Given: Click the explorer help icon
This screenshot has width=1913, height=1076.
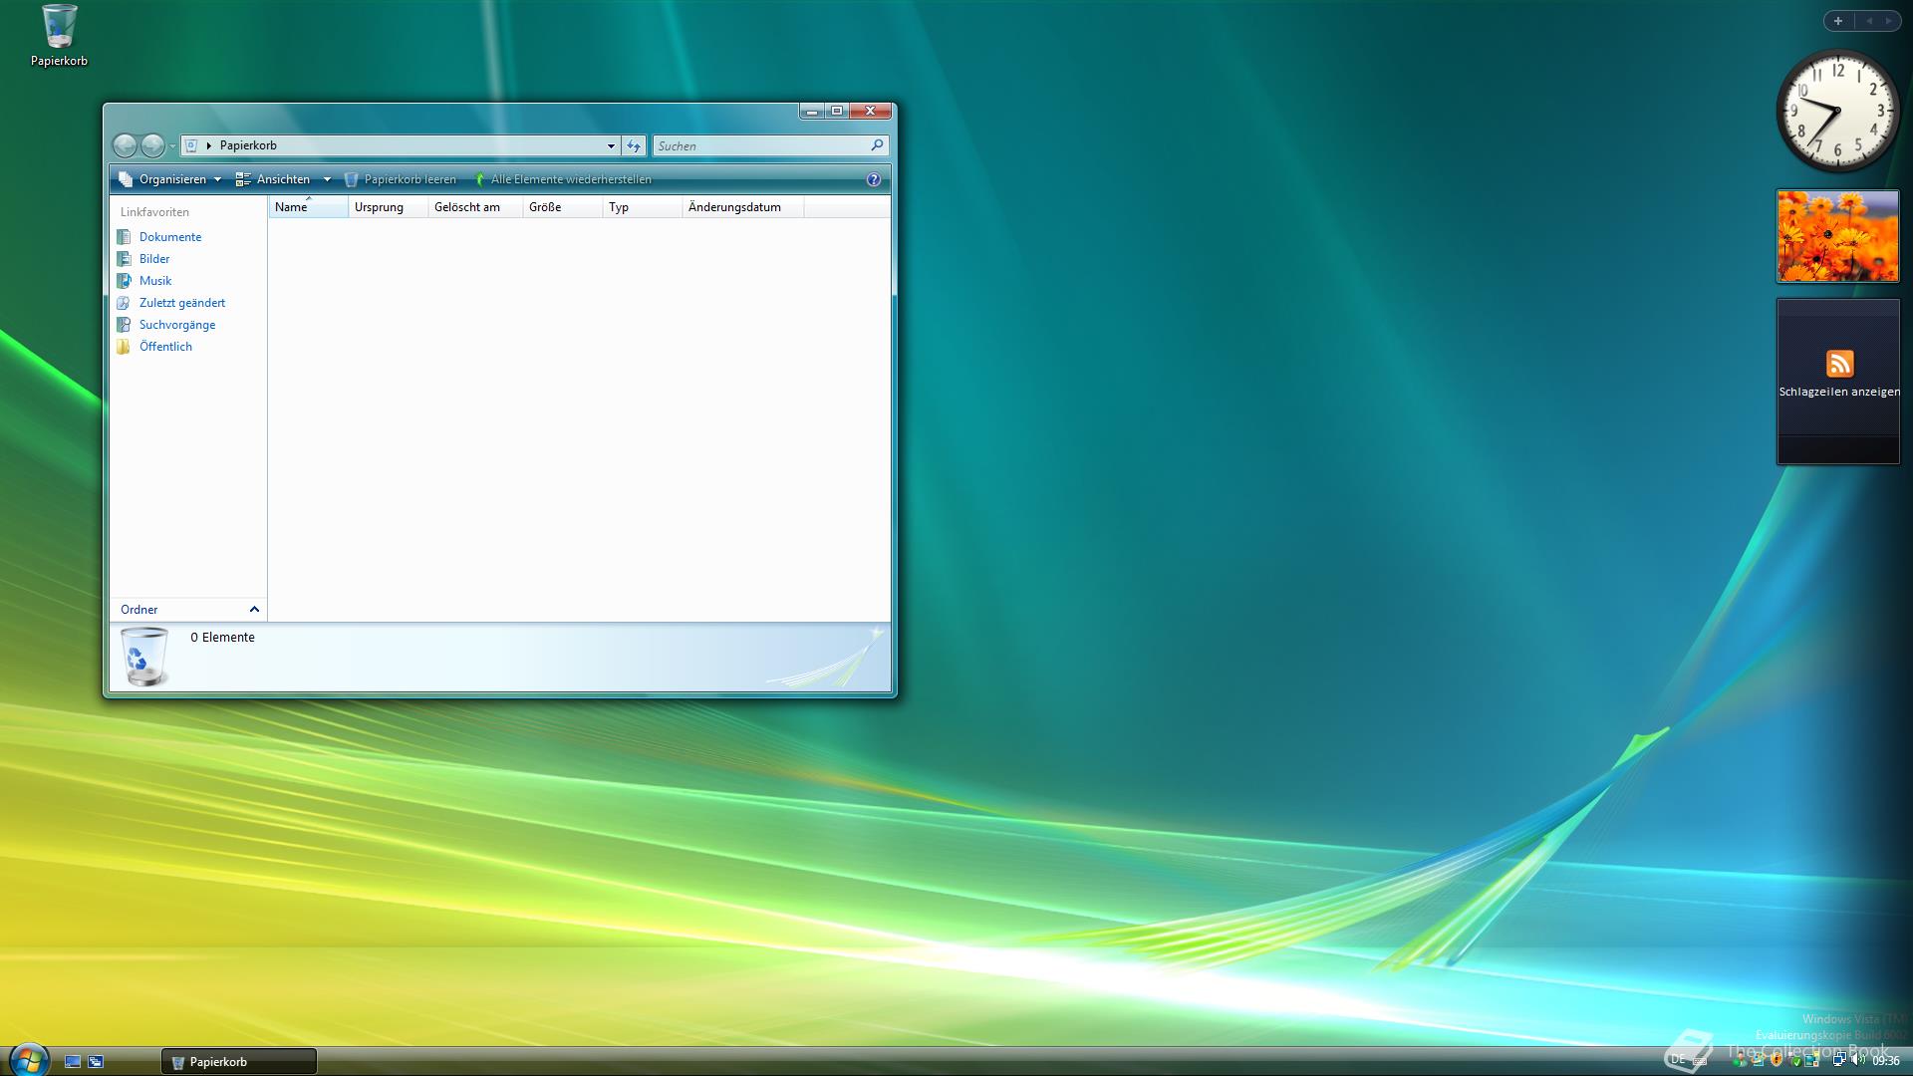Looking at the screenshot, I should coord(873,179).
